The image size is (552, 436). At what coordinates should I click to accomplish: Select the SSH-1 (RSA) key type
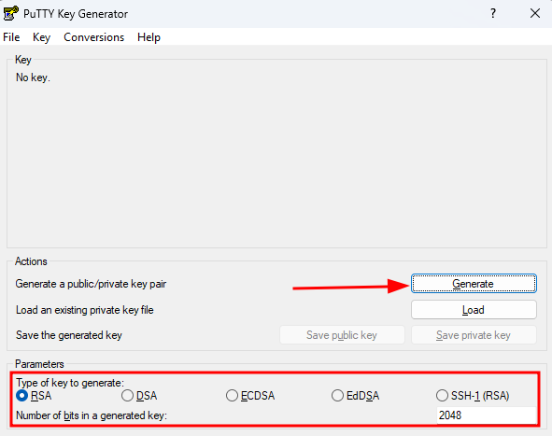tap(473, 396)
